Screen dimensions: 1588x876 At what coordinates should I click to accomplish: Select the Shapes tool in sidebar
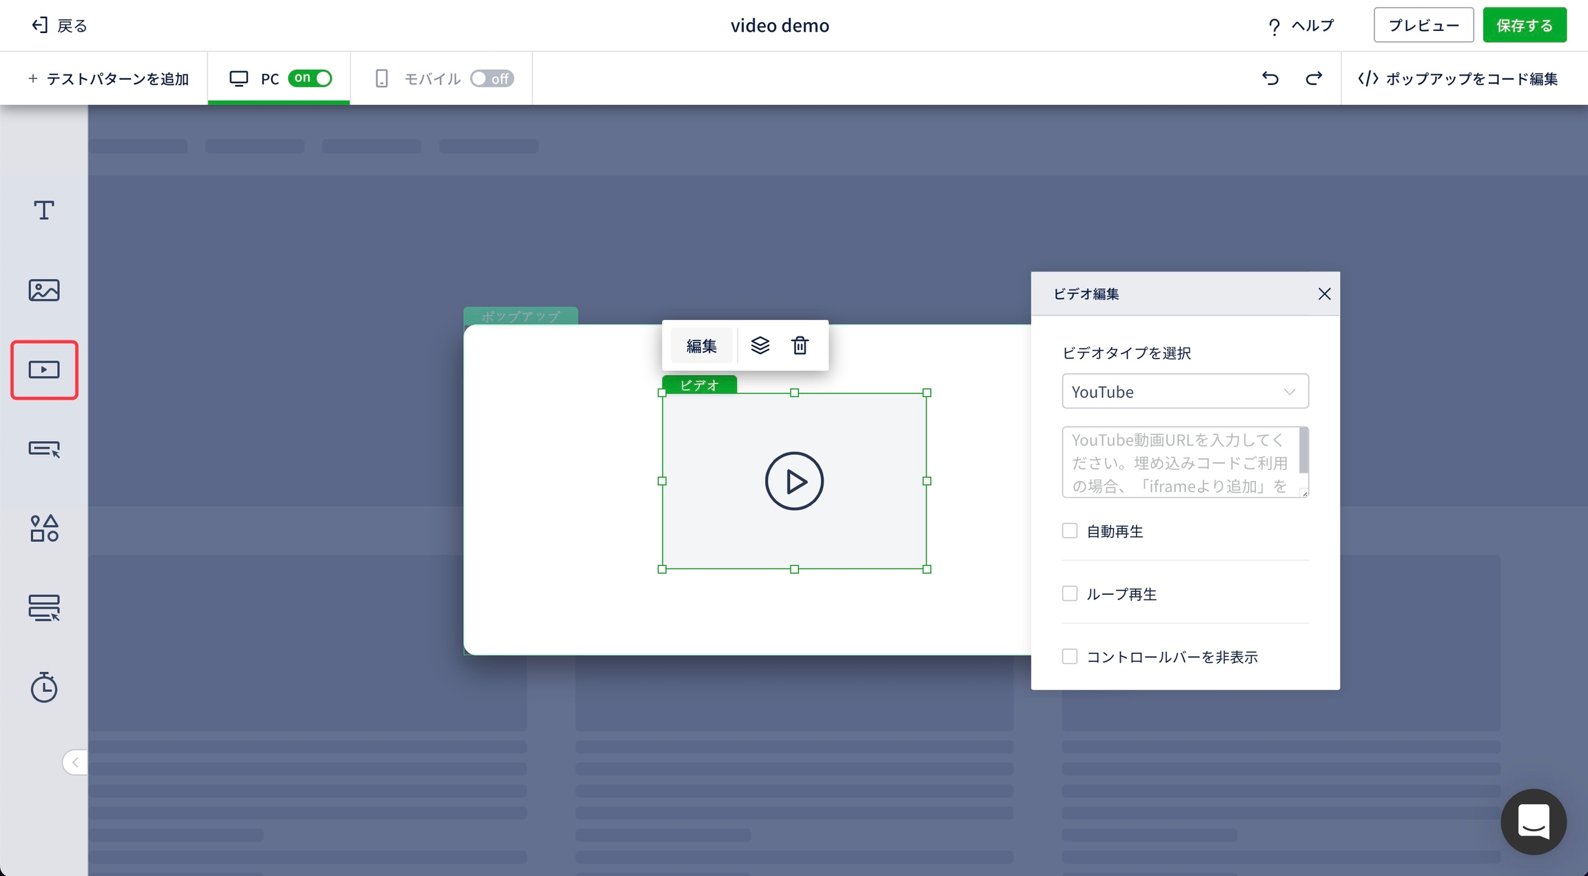(x=44, y=529)
